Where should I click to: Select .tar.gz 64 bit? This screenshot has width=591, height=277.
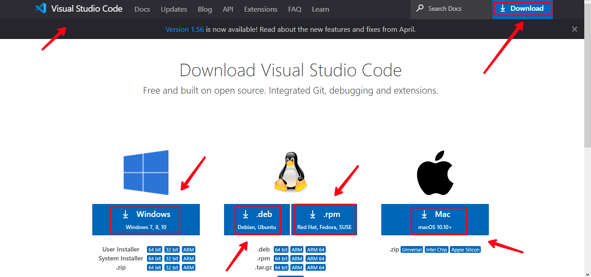(x=281, y=268)
